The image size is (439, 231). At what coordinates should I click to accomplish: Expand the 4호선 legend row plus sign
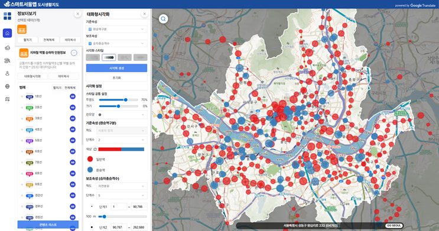[22, 129]
